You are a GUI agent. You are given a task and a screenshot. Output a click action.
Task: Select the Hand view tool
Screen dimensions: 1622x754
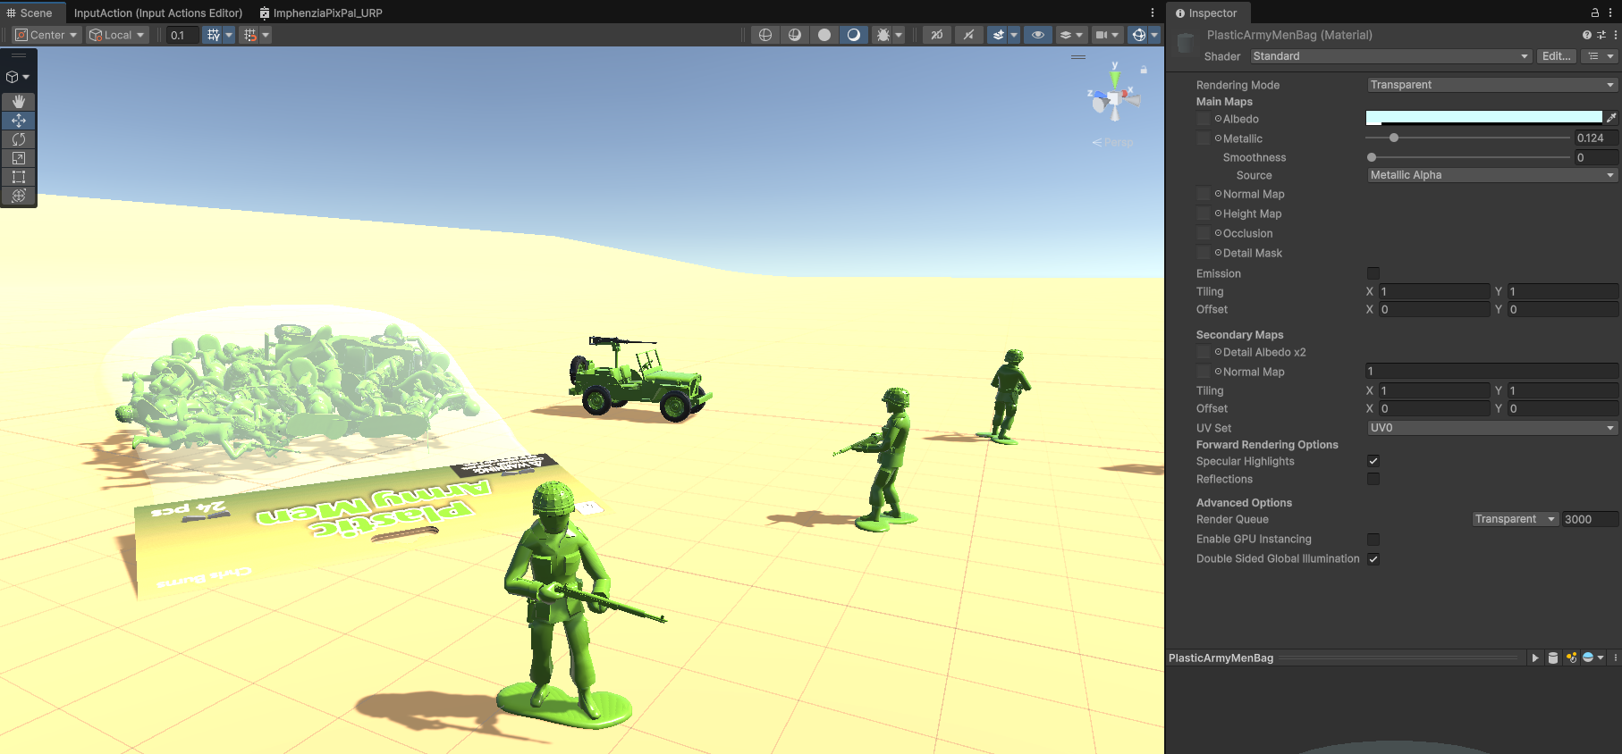tap(19, 102)
